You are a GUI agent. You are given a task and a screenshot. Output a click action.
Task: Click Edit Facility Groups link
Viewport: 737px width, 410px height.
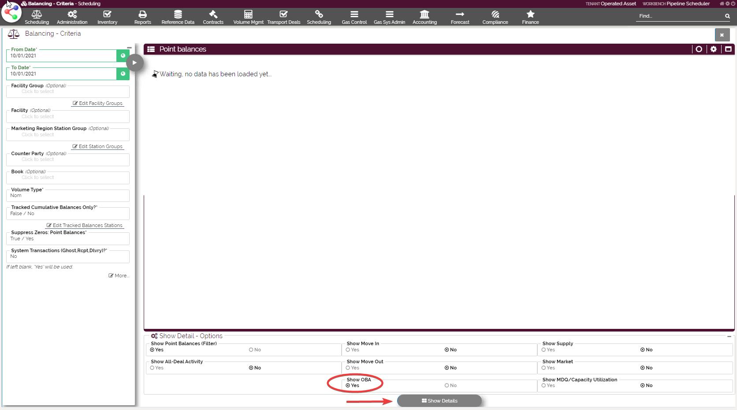pos(97,103)
